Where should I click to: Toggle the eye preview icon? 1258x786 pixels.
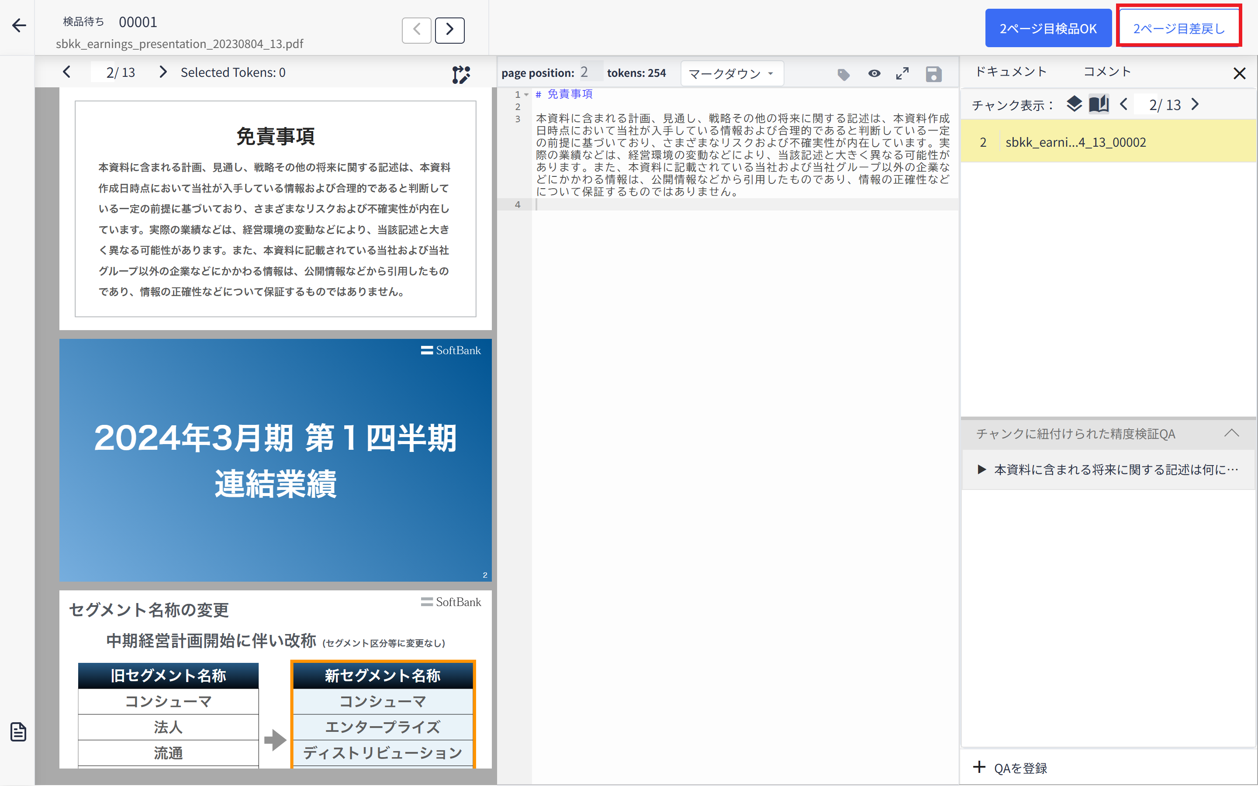tap(874, 74)
